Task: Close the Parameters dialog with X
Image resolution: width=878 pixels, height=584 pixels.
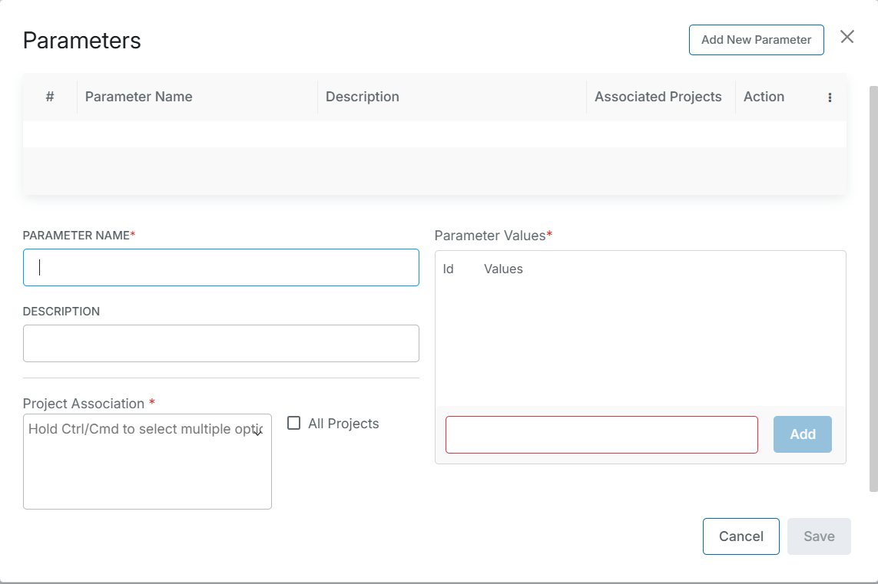Action: tap(847, 37)
